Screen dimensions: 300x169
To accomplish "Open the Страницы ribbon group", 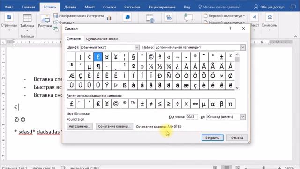I will coord(9,22).
